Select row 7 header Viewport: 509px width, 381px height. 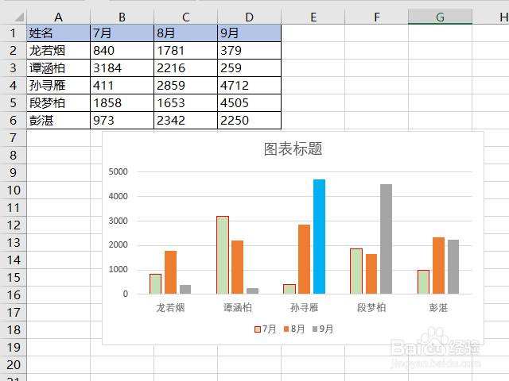13,138
